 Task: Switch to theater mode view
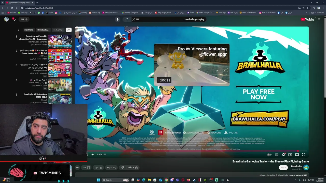tap(297, 154)
